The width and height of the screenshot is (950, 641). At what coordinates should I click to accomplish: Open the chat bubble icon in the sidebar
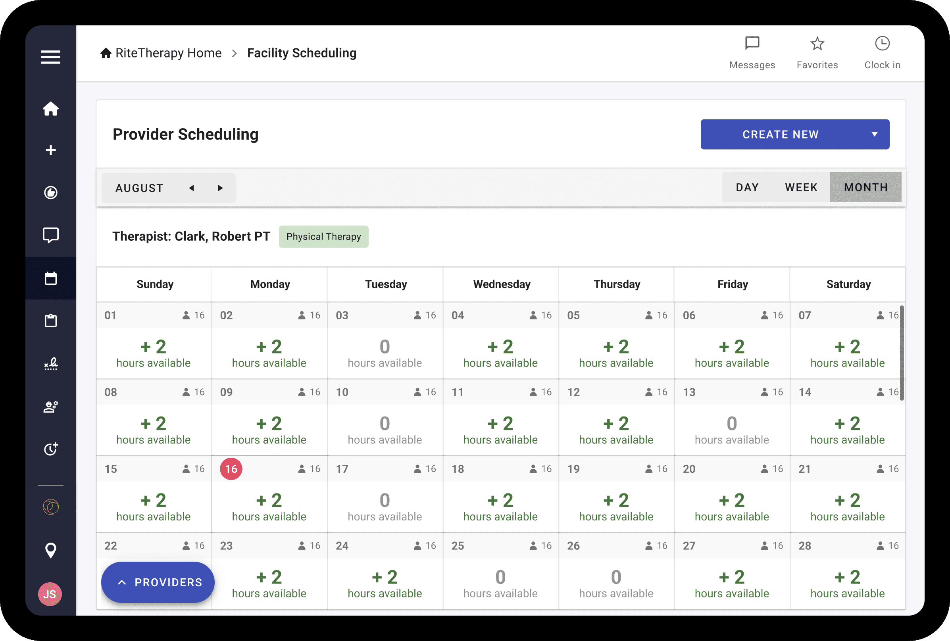coord(51,235)
